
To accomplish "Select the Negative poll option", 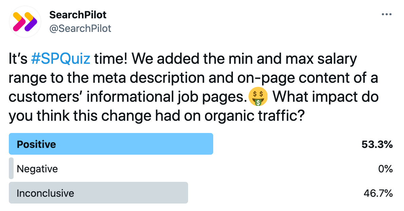I will [201, 169].
